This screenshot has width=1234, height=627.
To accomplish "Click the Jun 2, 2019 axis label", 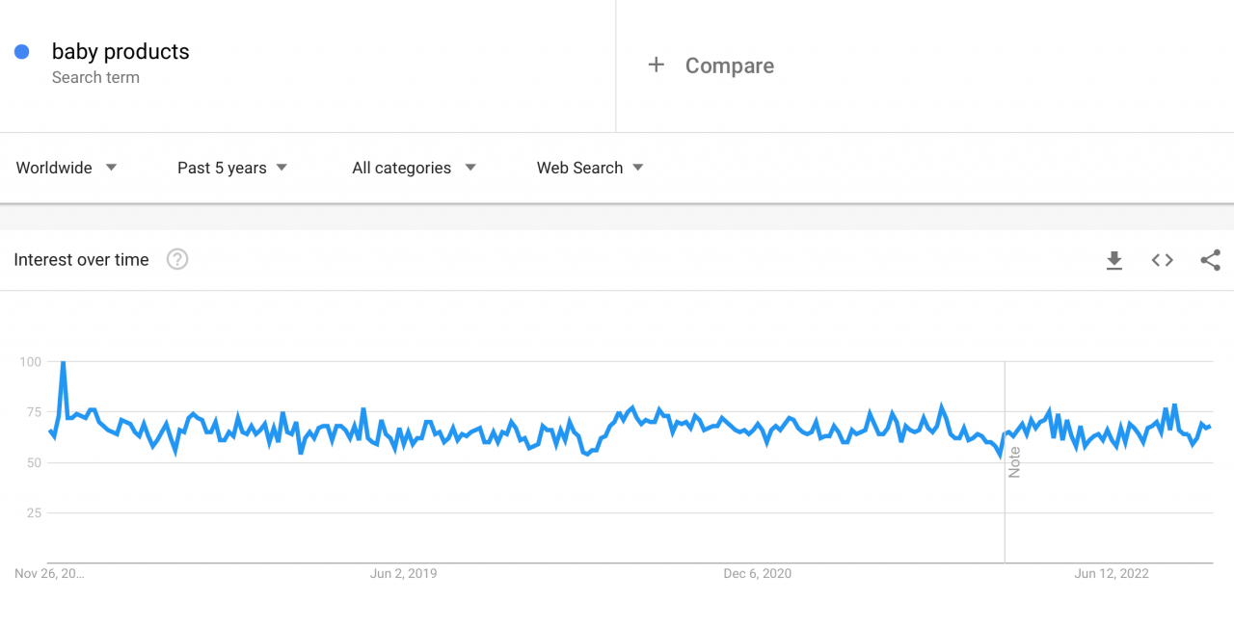I will coord(403,573).
